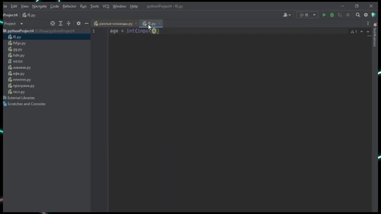Click the Stop process square icon
The image size is (381, 214).
tap(348, 15)
